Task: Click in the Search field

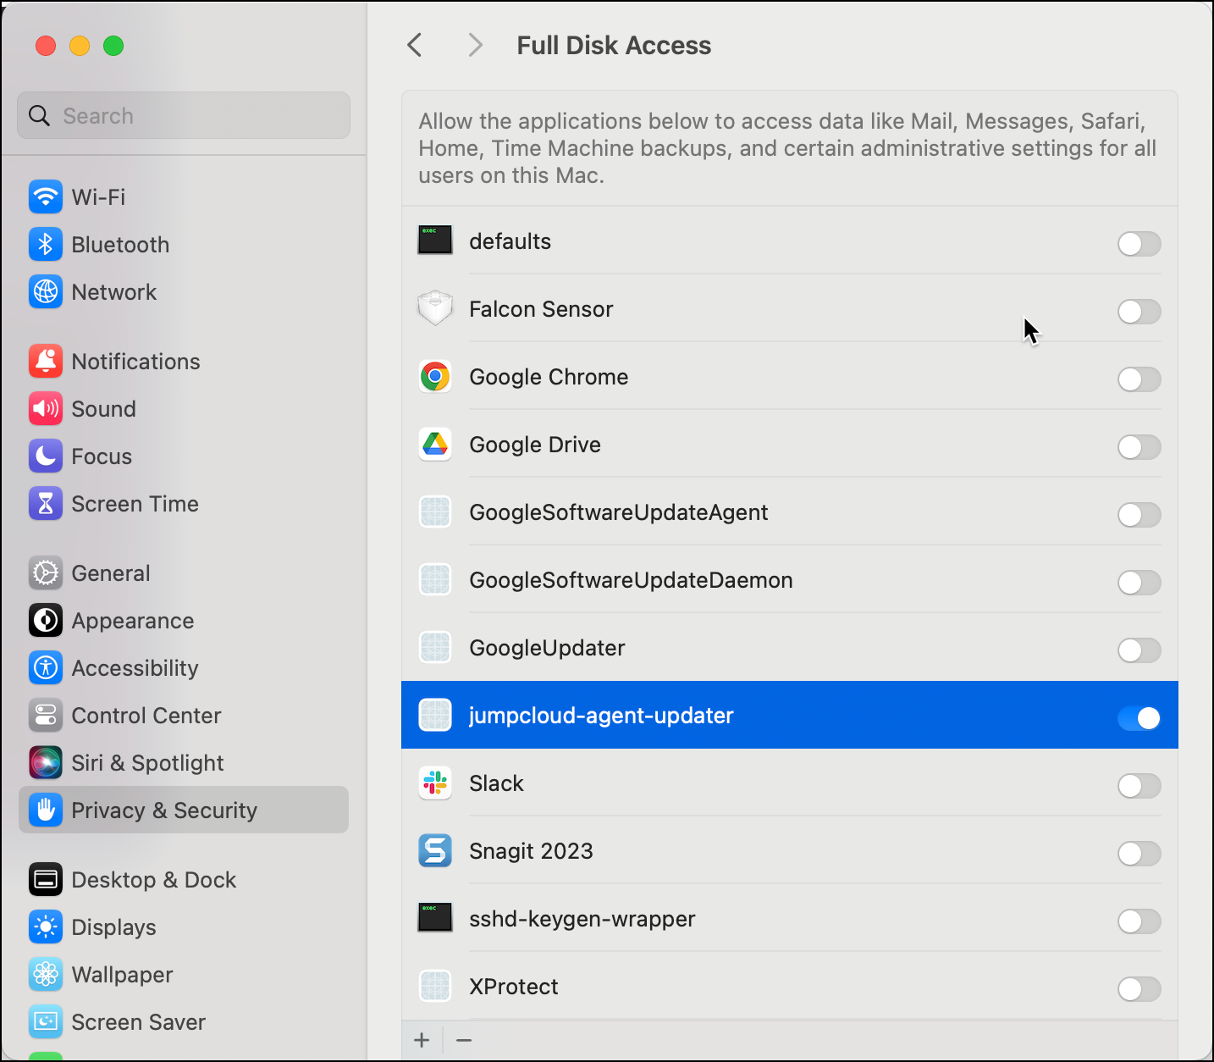Action: click(x=184, y=115)
